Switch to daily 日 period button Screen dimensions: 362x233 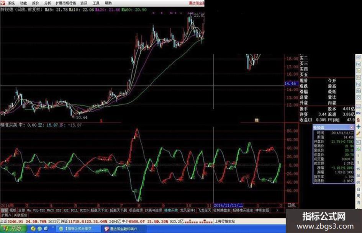pos(359,189)
